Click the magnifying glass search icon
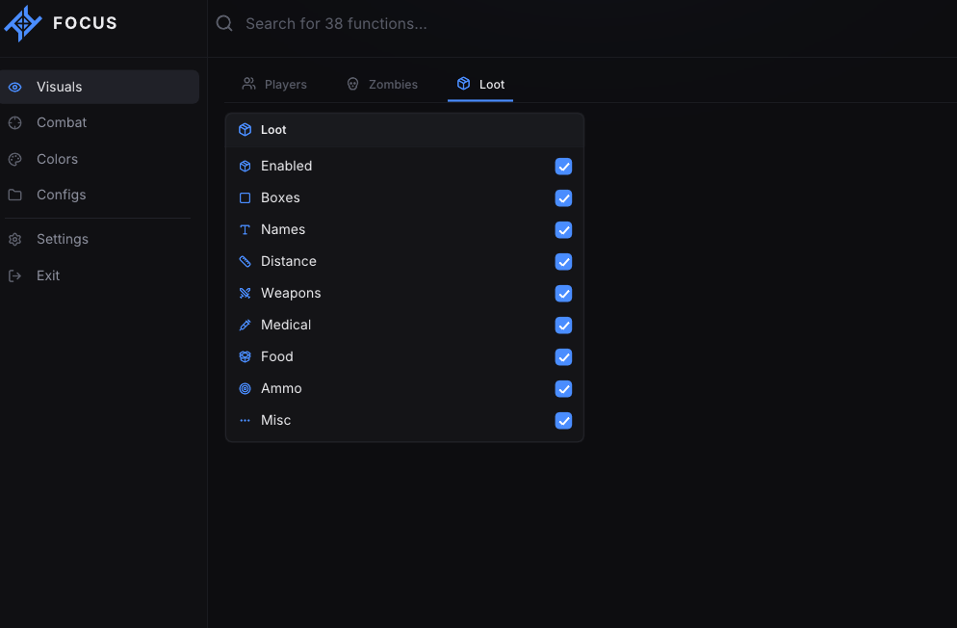The height and width of the screenshot is (628, 957). tap(224, 23)
